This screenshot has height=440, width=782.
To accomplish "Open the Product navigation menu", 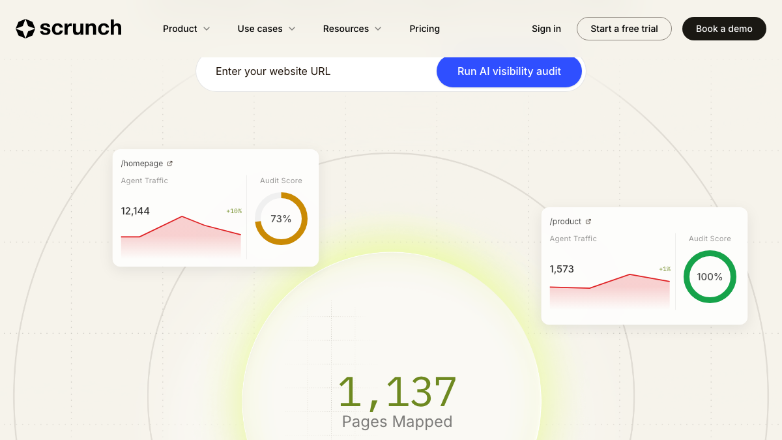I will coord(186,29).
